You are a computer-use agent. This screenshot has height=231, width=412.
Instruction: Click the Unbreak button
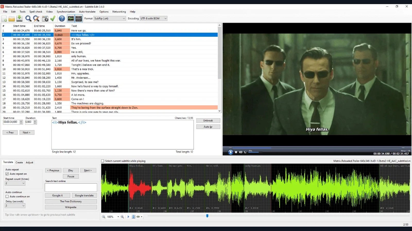click(208, 121)
